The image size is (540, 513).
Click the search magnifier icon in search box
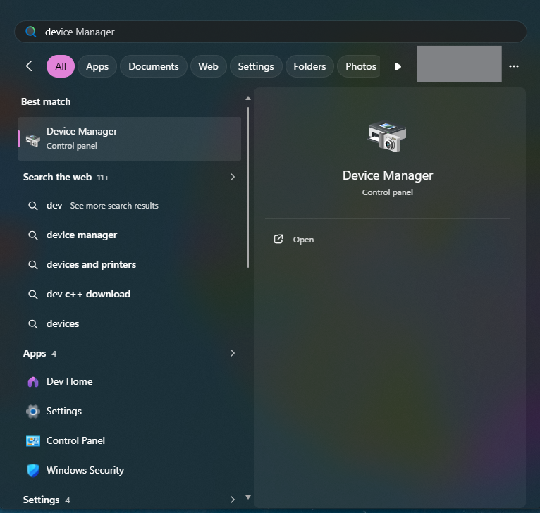30,32
